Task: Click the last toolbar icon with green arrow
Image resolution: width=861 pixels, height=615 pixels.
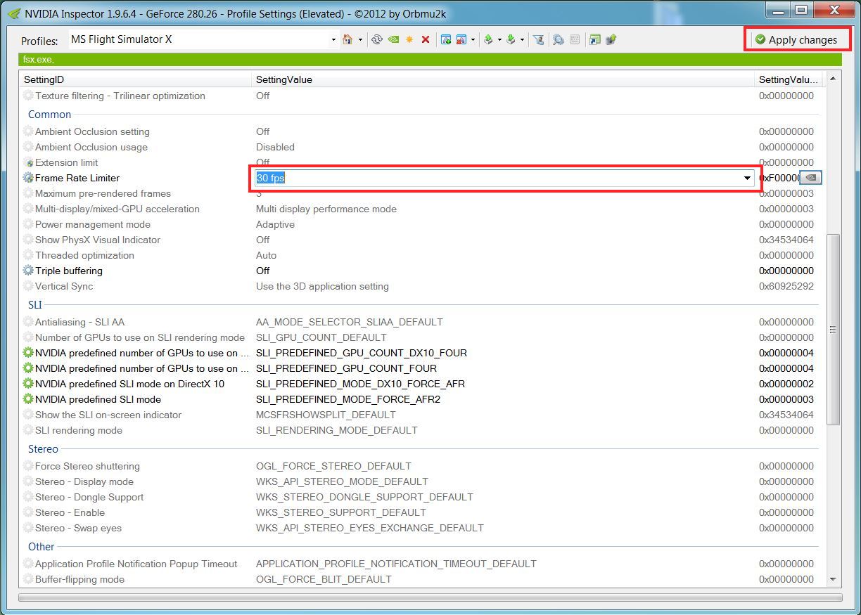Action: (x=611, y=40)
